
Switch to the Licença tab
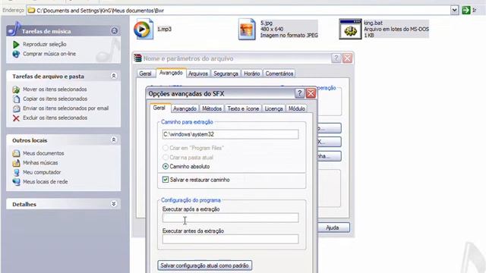(273, 108)
